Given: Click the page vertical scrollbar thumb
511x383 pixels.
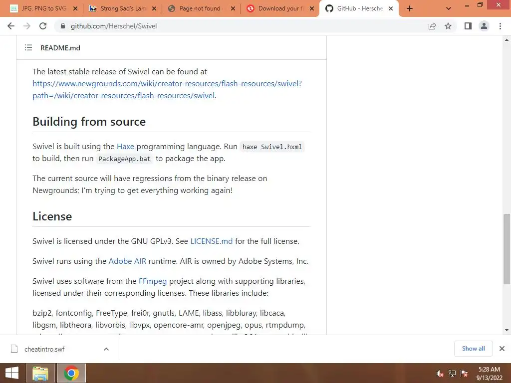Looking at the screenshot, I should point(507,248).
